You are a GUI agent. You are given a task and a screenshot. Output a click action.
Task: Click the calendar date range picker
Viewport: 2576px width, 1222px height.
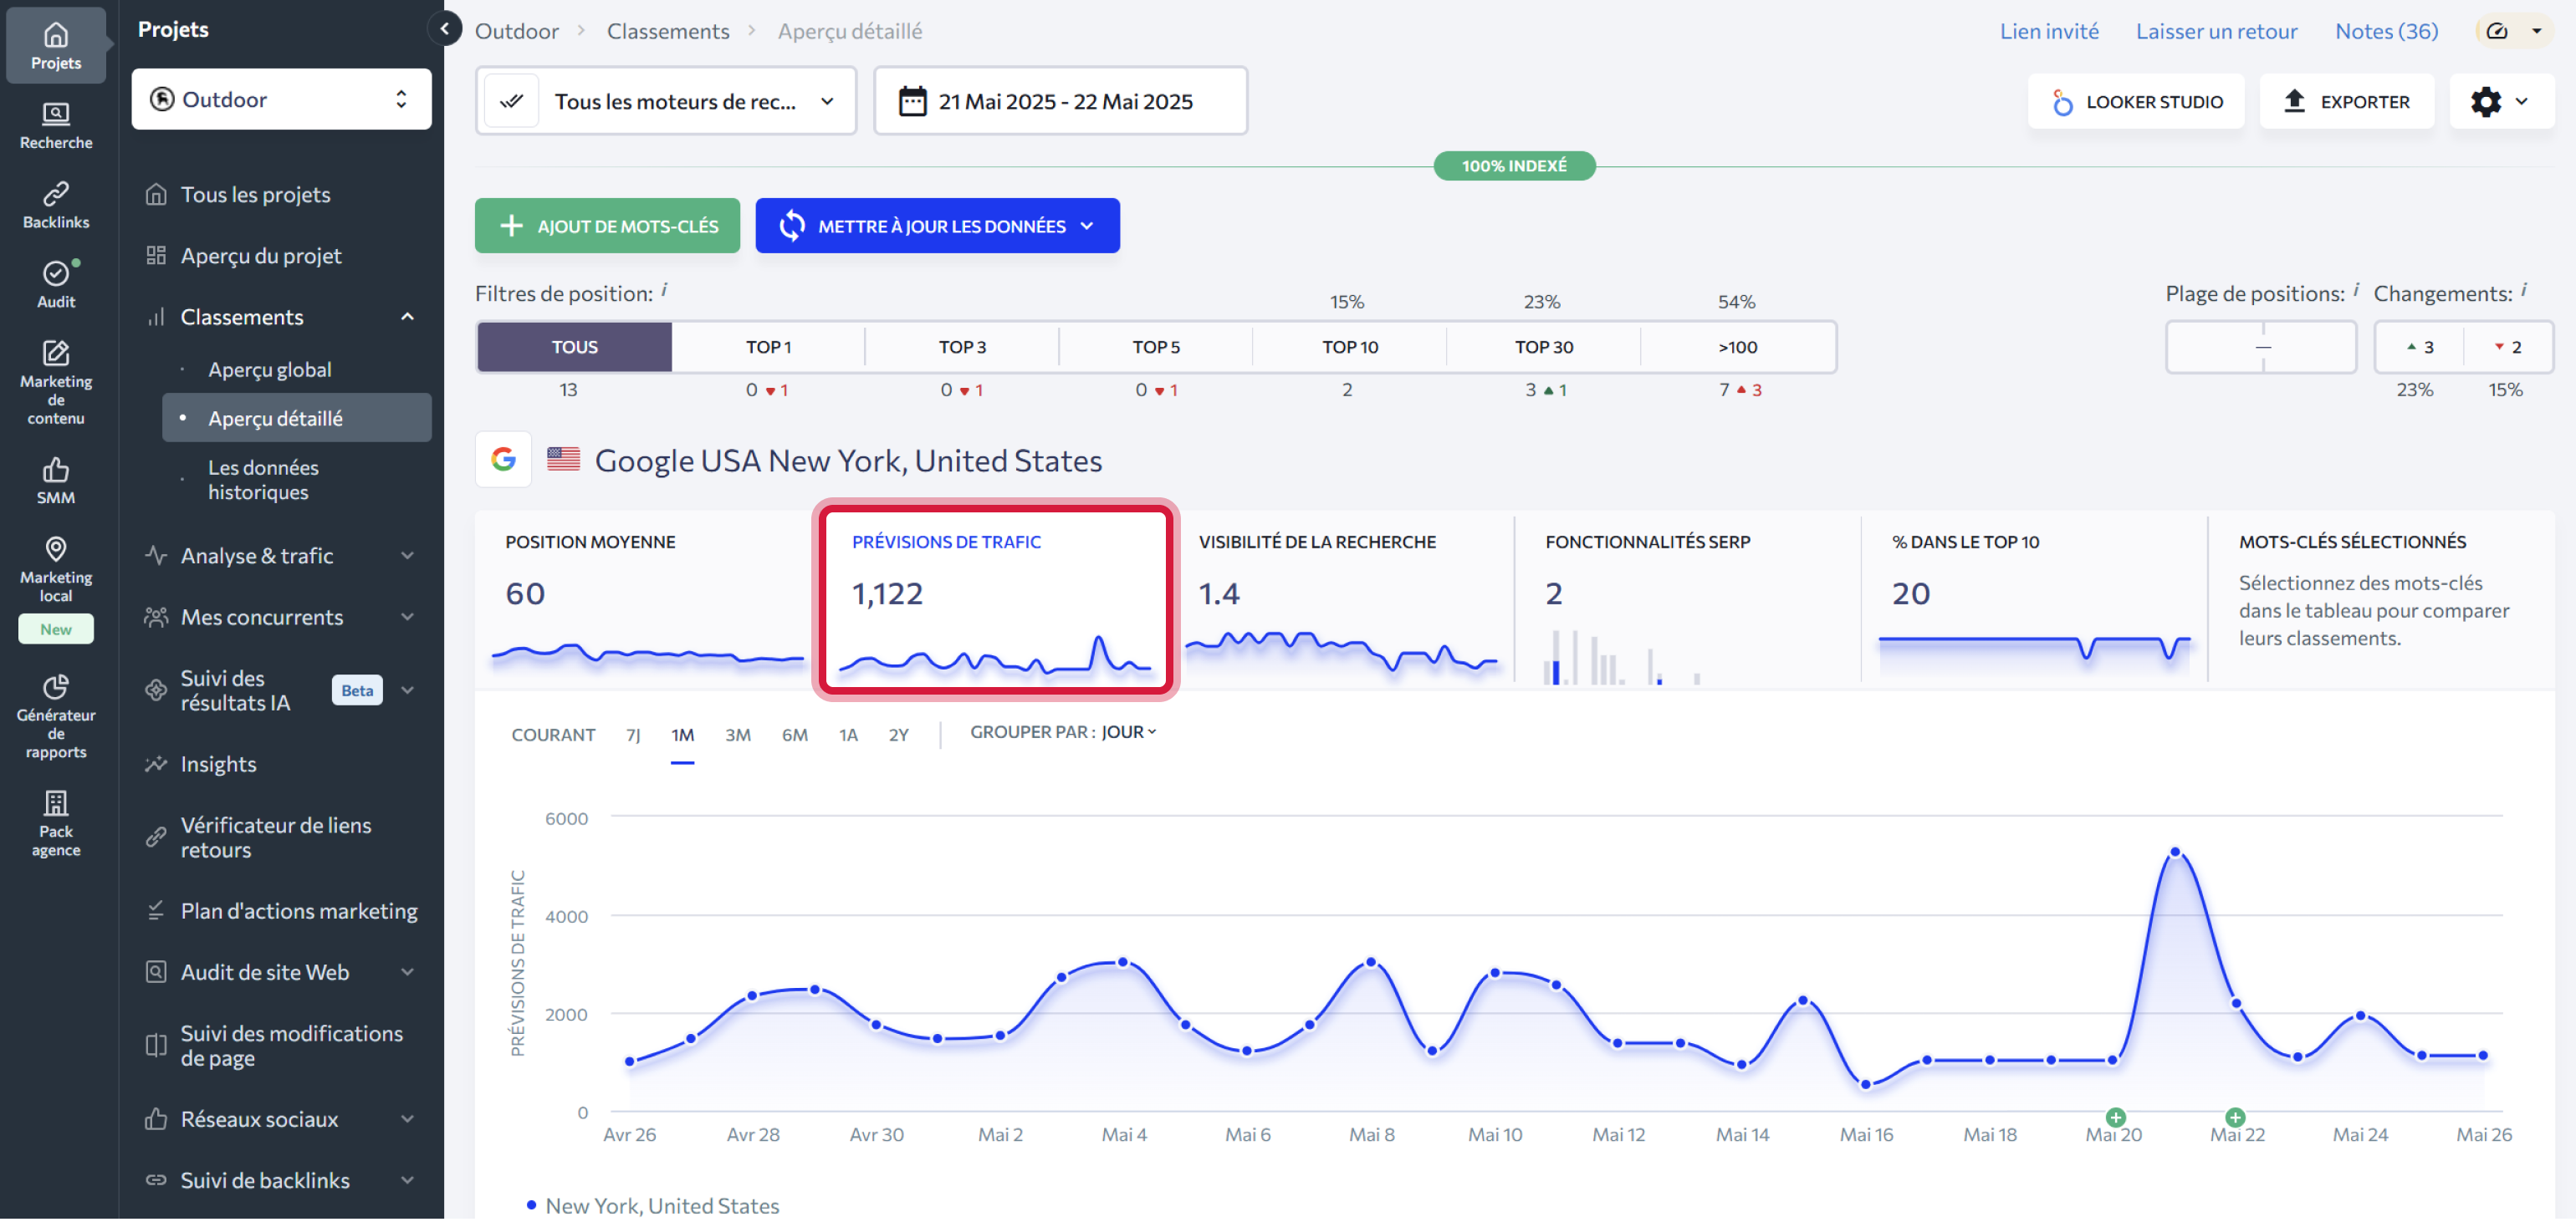click(x=1061, y=101)
